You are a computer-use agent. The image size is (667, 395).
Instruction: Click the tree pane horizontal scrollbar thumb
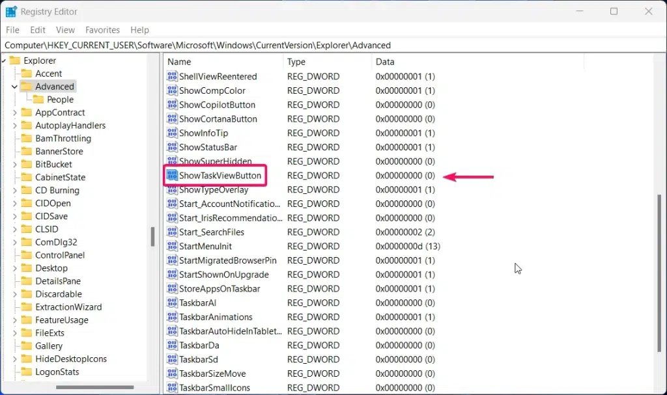pos(95,387)
